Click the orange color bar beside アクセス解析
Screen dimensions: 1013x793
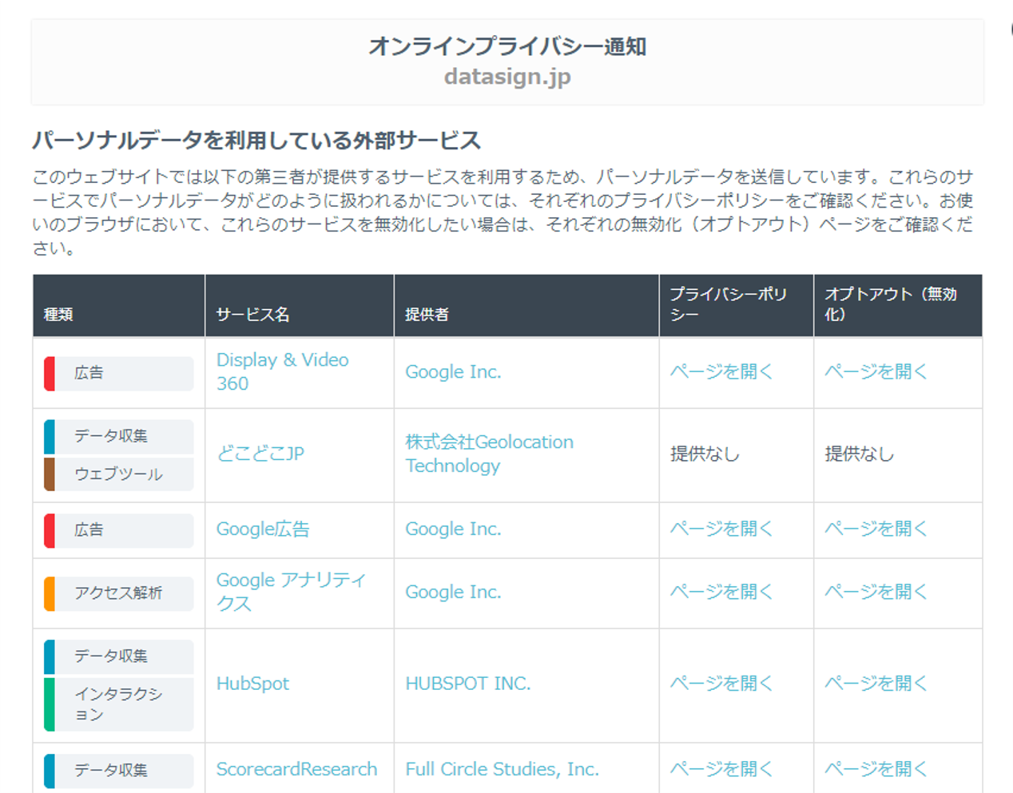pyautogui.click(x=50, y=593)
